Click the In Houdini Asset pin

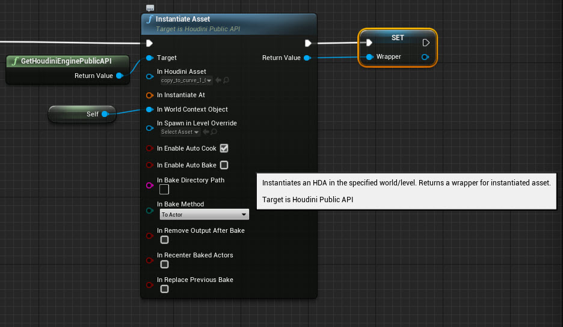[149, 76]
